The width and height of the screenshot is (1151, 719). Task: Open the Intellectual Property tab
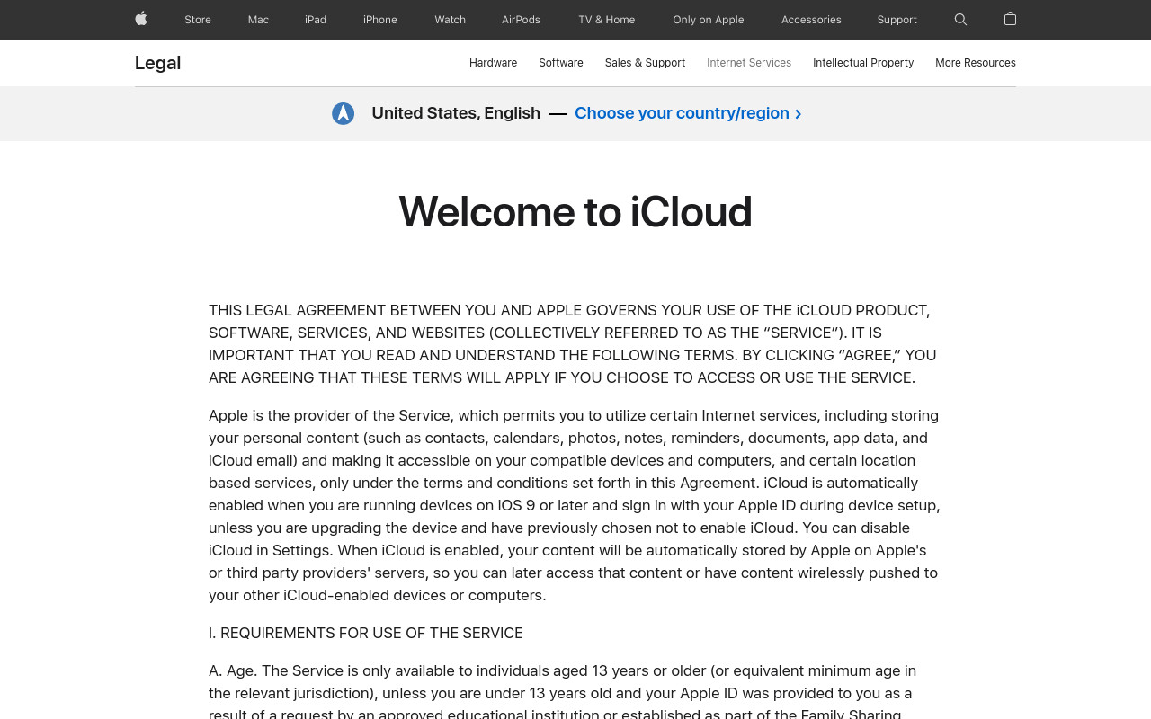coord(863,63)
